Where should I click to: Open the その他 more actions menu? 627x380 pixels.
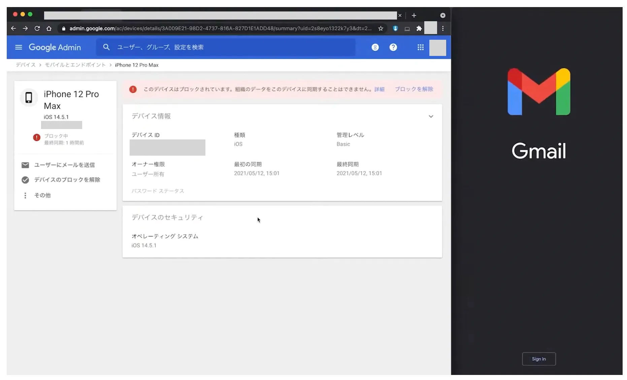point(42,195)
